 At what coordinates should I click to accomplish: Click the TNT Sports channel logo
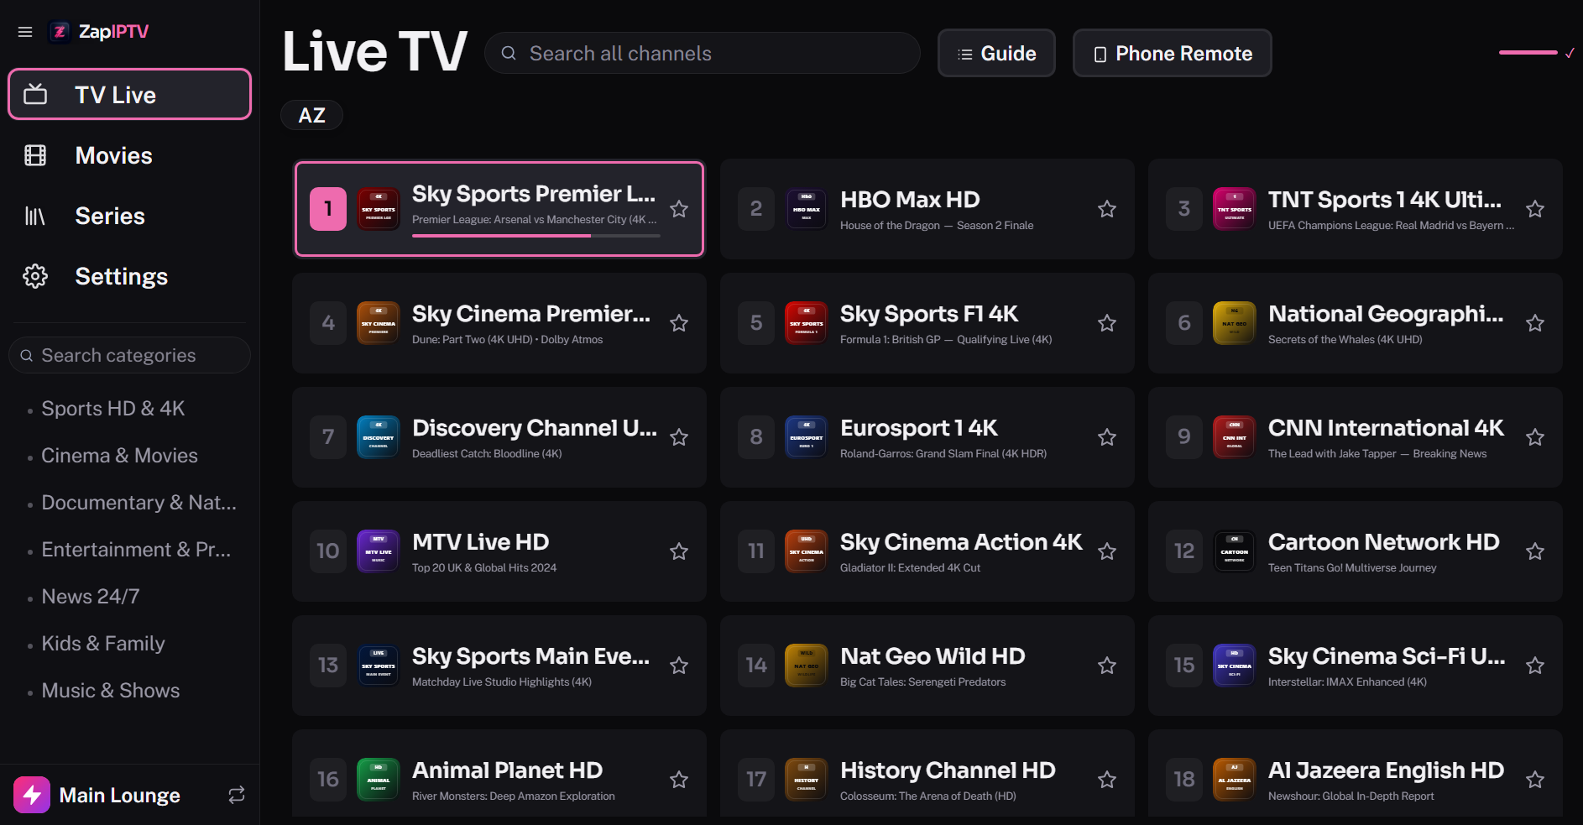(1235, 209)
